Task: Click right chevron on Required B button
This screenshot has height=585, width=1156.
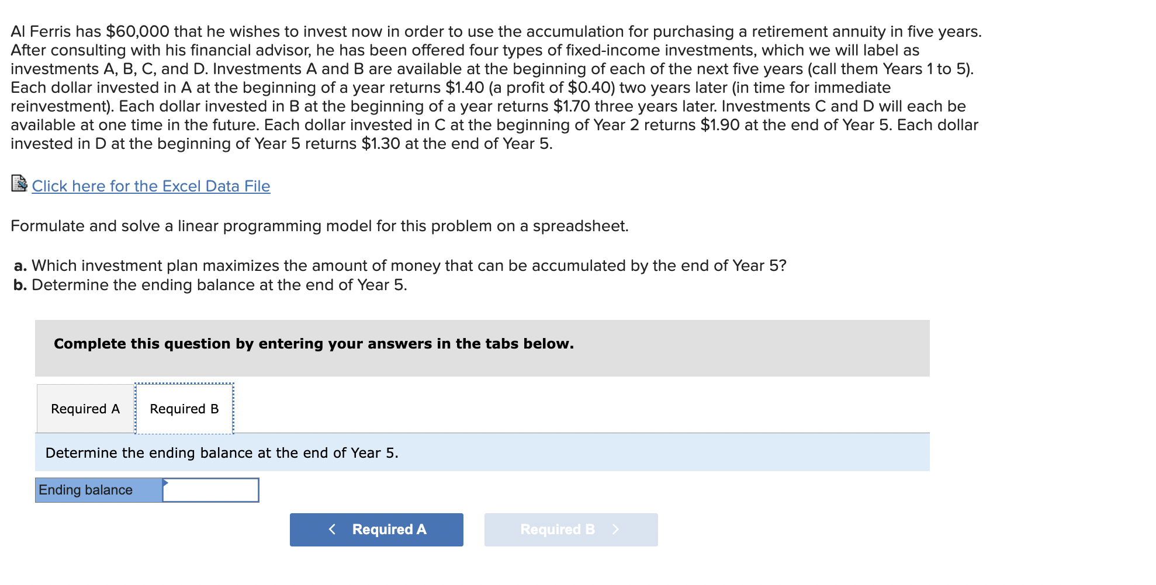Action: (x=615, y=530)
